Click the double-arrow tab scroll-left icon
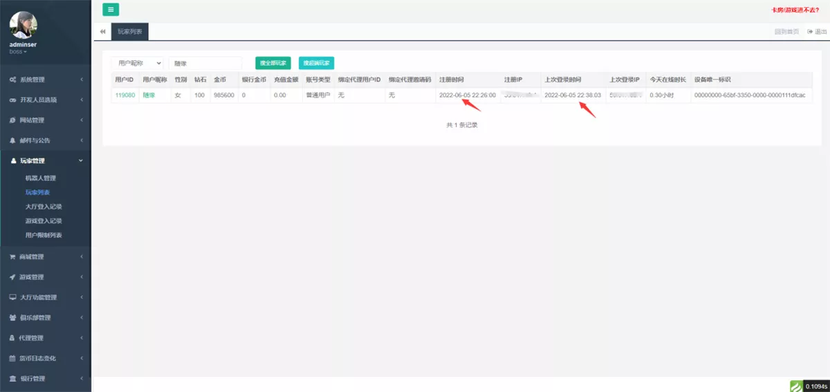 (x=102, y=32)
